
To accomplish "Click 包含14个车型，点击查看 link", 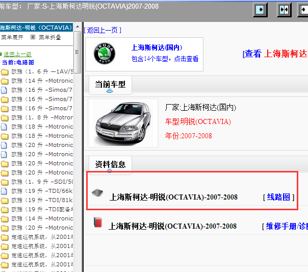I will [x=165, y=59].
